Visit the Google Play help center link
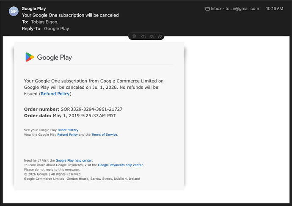The width and height of the screenshot is (292, 206). 74,160
